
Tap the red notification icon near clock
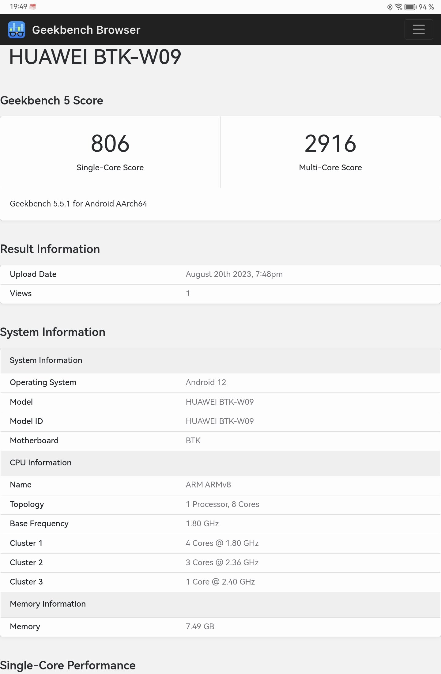click(x=33, y=6)
